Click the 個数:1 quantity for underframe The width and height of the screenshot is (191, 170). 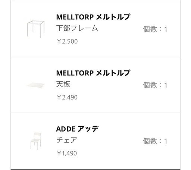click(155, 29)
